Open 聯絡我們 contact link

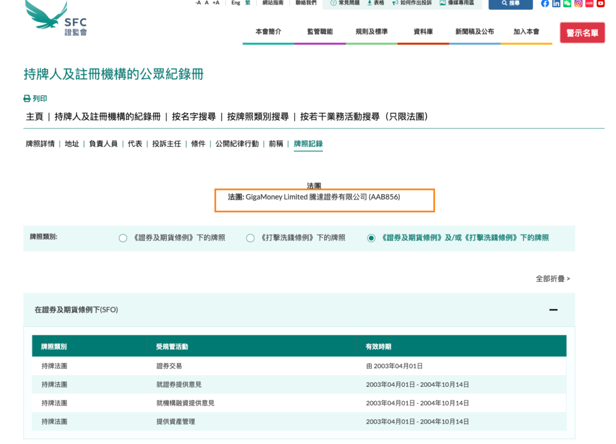306,3
